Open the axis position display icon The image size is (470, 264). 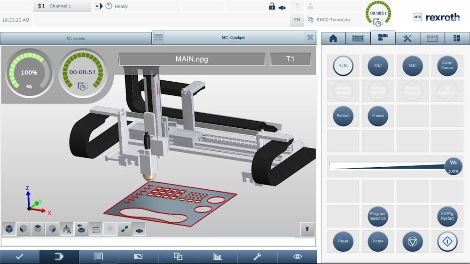point(432,39)
